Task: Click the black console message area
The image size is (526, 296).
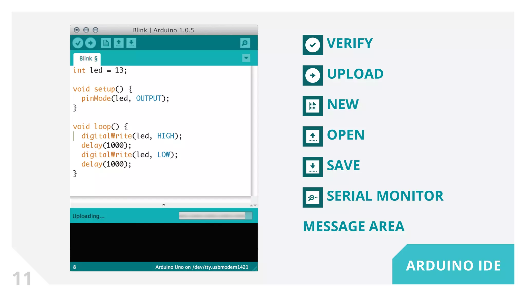Action: 164,242
